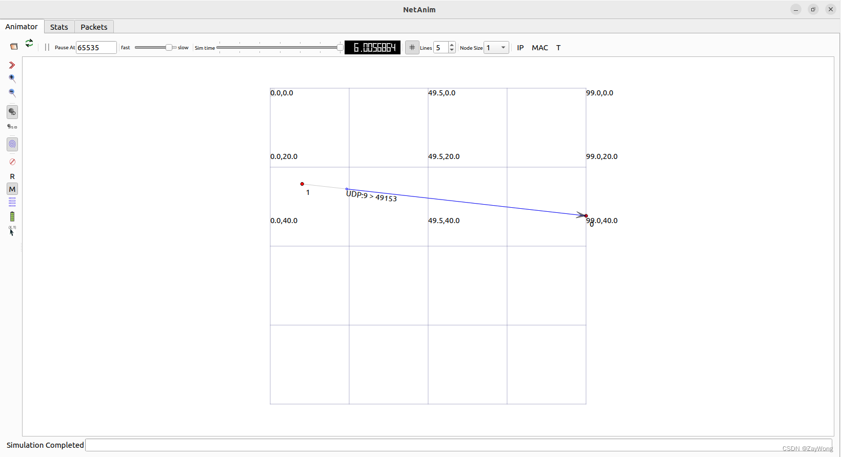Click the Pause At input field
This screenshot has width=841, height=457.
96,48
